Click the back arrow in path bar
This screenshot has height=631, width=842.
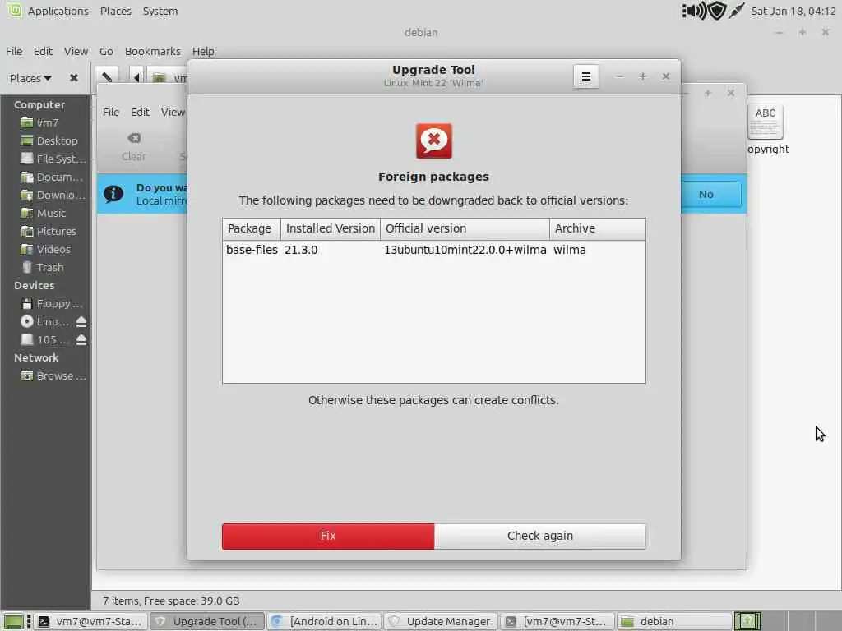(136, 77)
